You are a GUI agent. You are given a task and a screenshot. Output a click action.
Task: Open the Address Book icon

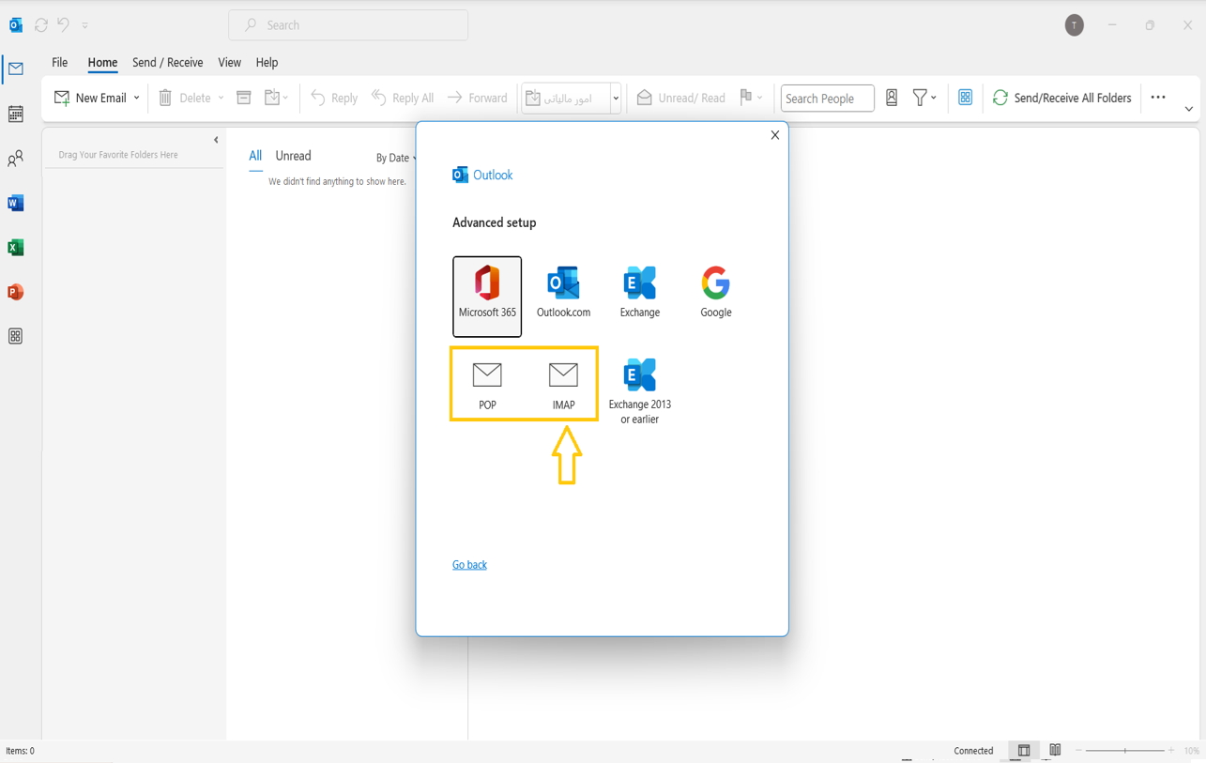coord(892,98)
